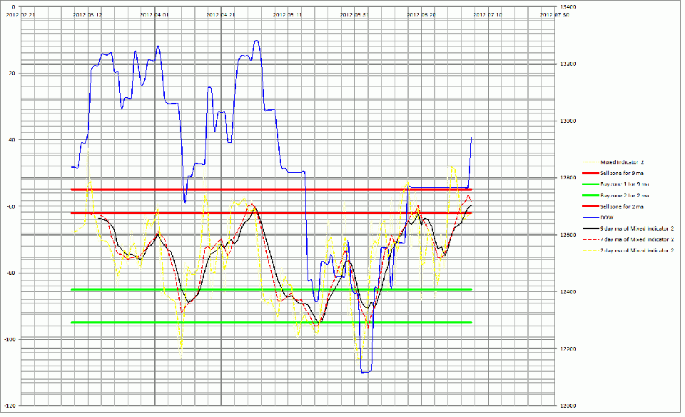Click the -80 left axis label
Image resolution: width=685 pixels, height=417 pixels.
pyautogui.click(x=11, y=273)
